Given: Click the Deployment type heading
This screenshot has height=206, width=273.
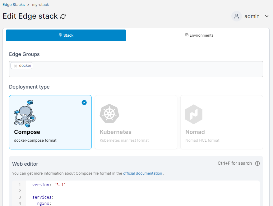Looking at the screenshot, I should point(29,87).
